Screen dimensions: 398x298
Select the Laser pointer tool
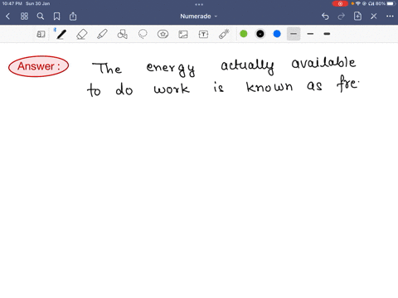click(x=224, y=34)
